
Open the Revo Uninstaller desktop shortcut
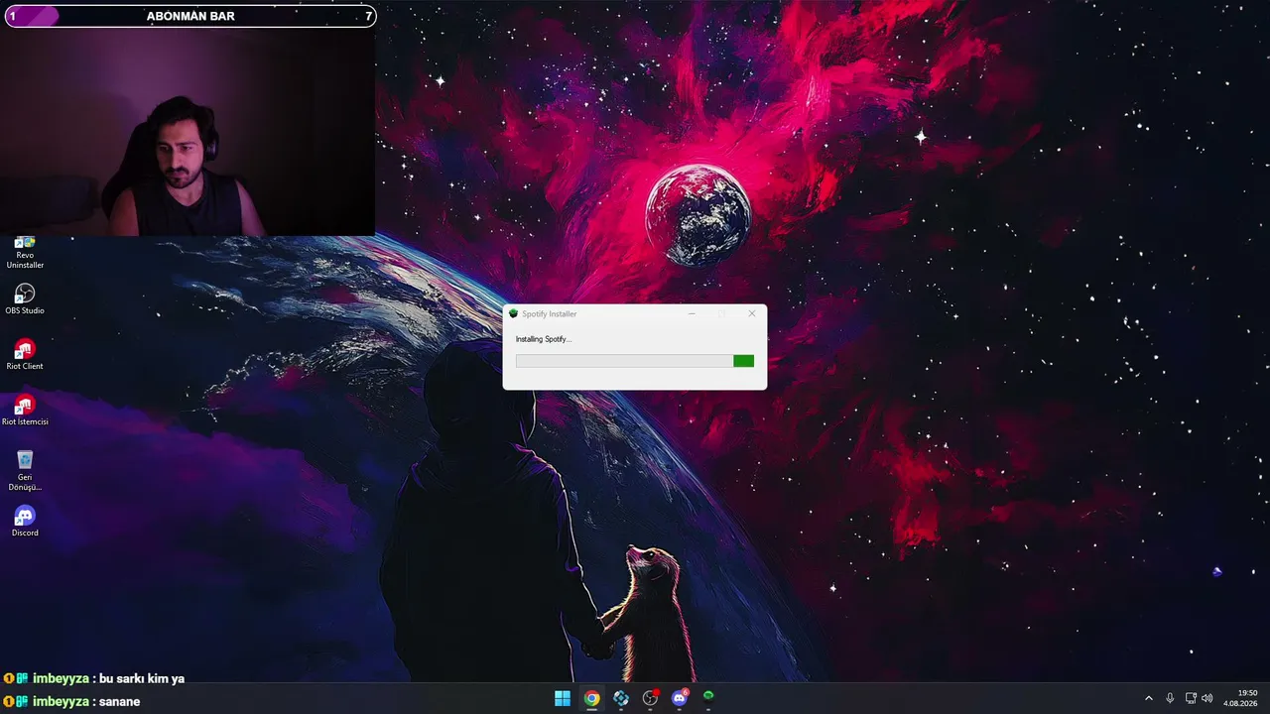(x=25, y=253)
